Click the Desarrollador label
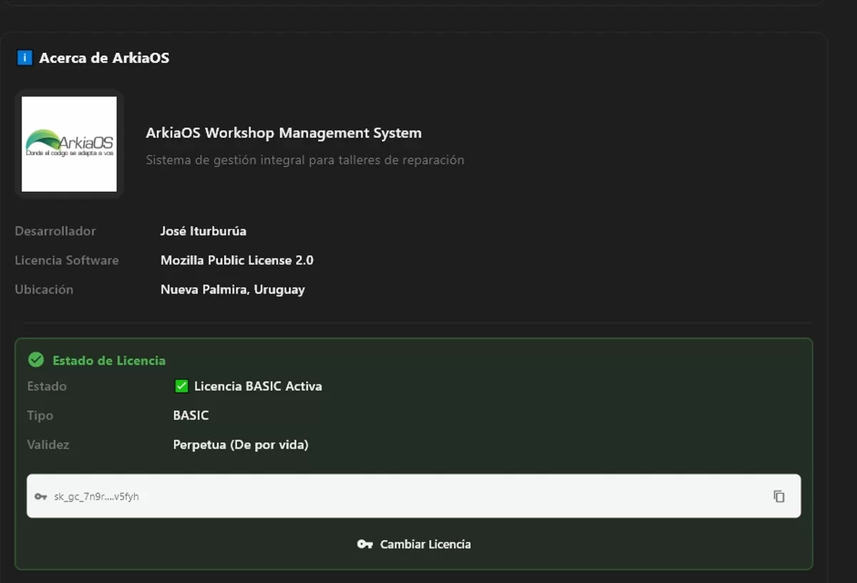The height and width of the screenshot is (583, 857). tap(55, 231)
